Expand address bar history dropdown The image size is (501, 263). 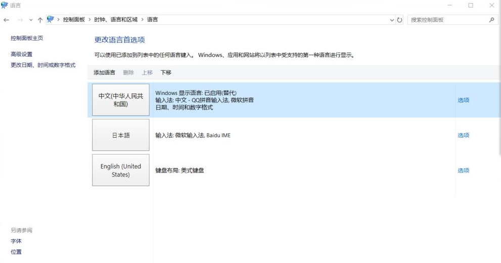pos(392,20)
